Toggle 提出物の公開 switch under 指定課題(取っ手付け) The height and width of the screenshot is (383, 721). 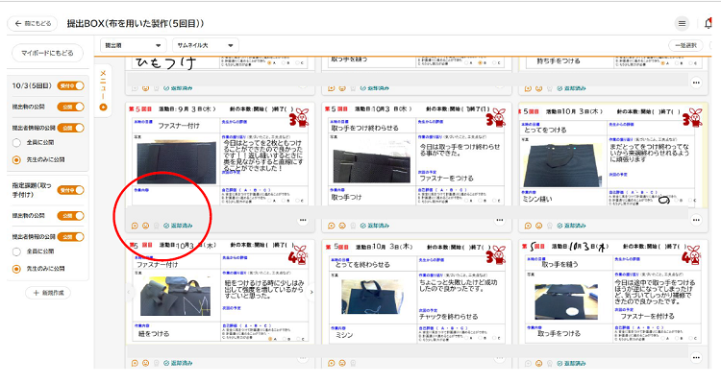(71, 215)
